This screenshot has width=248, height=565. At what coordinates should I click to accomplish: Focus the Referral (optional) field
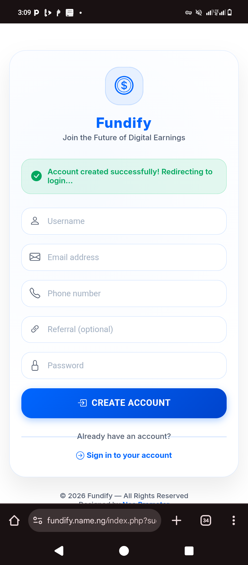pyautogui.click(x=134, y=329)
